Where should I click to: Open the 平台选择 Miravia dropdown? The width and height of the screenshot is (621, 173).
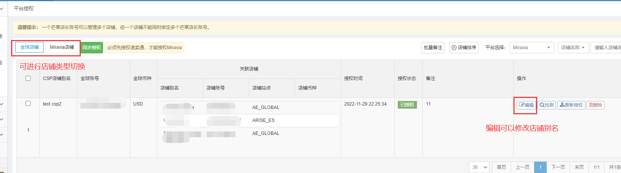[x=531, y=48]
